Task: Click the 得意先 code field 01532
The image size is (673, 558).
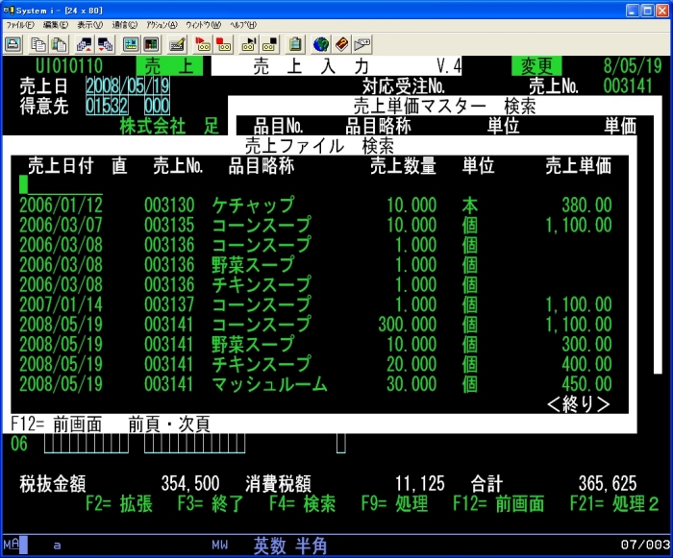Action: 106,107
